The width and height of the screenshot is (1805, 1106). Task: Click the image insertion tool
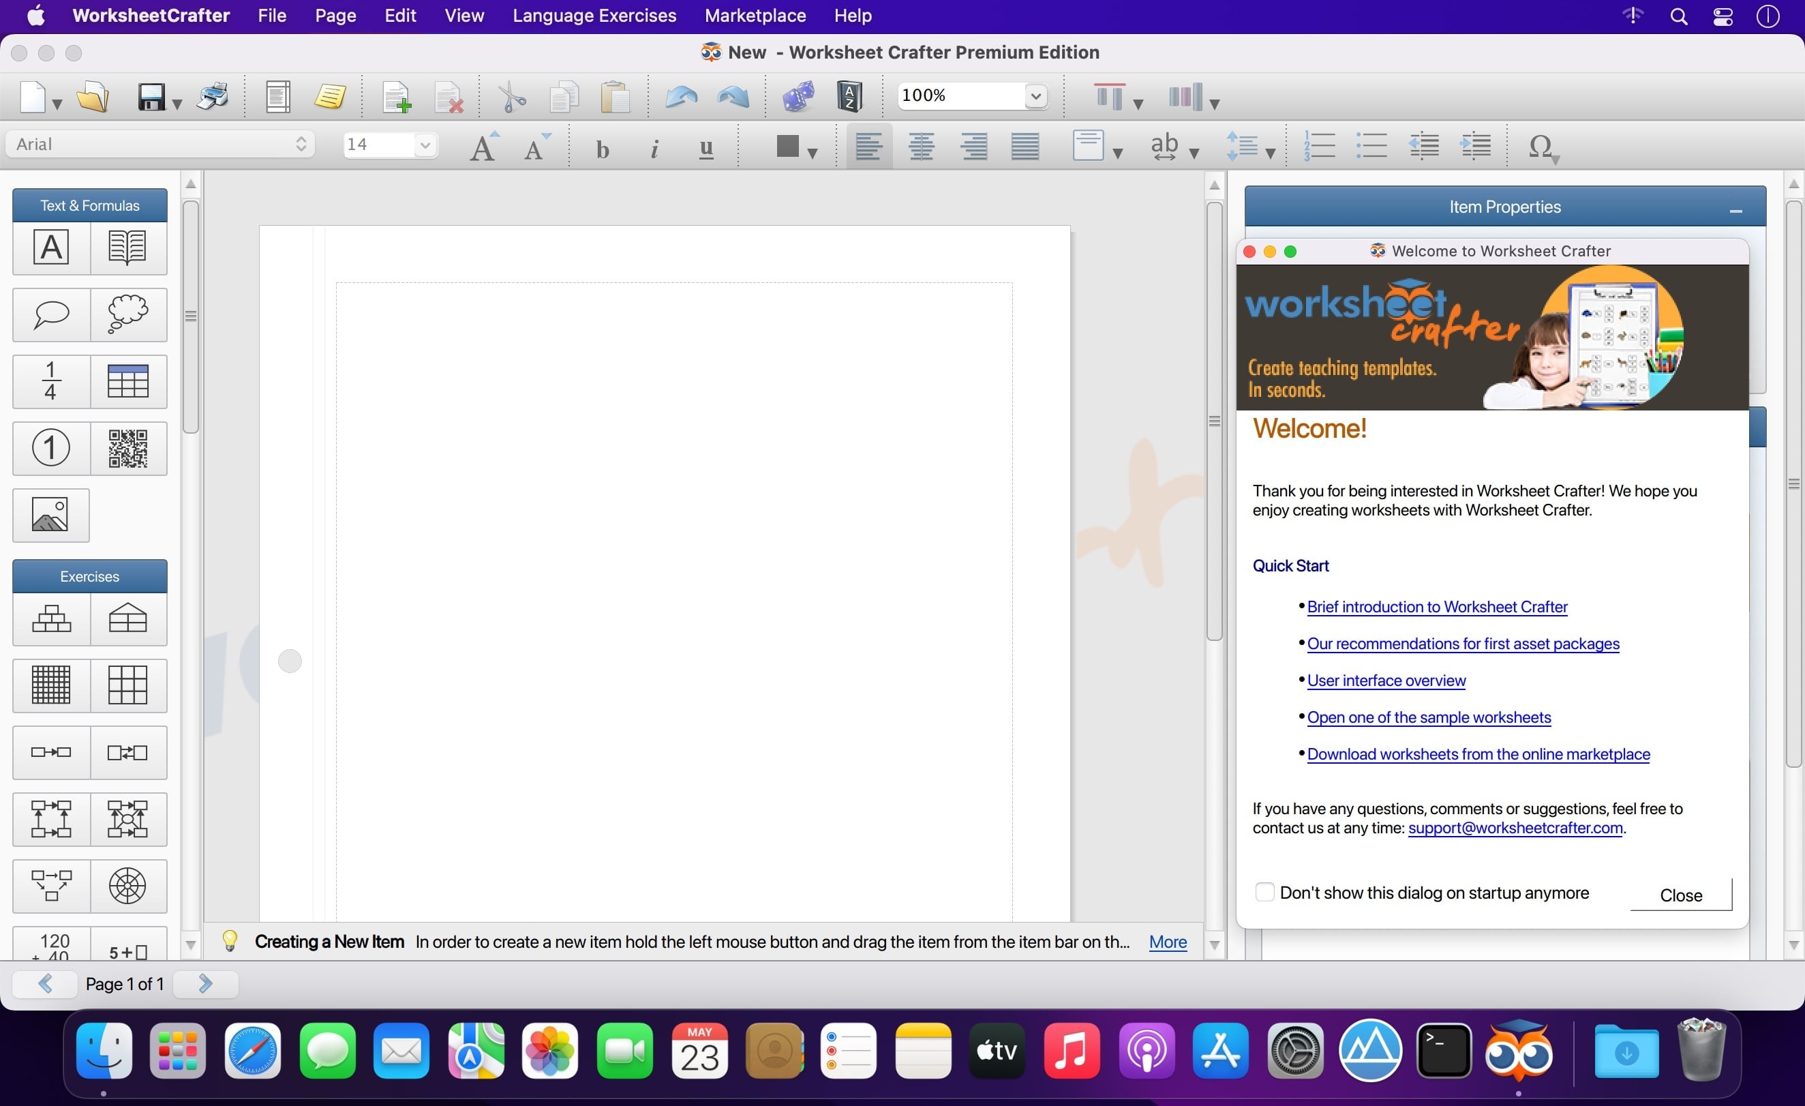(x=50, y=512)
